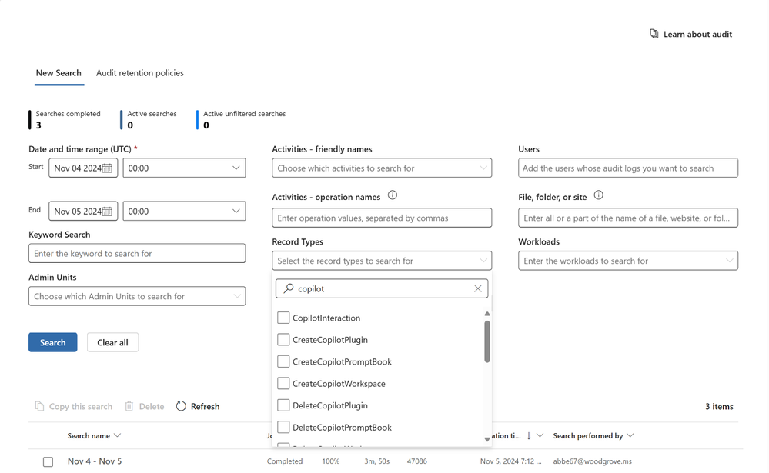The image size is (769, 473).
Task: Select the New Search tab
Action: click(59, 73)
